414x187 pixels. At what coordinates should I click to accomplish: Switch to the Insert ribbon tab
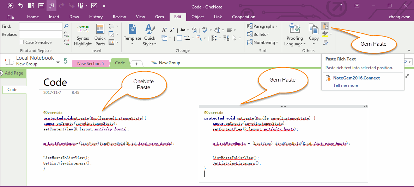(x=54, y=17)
